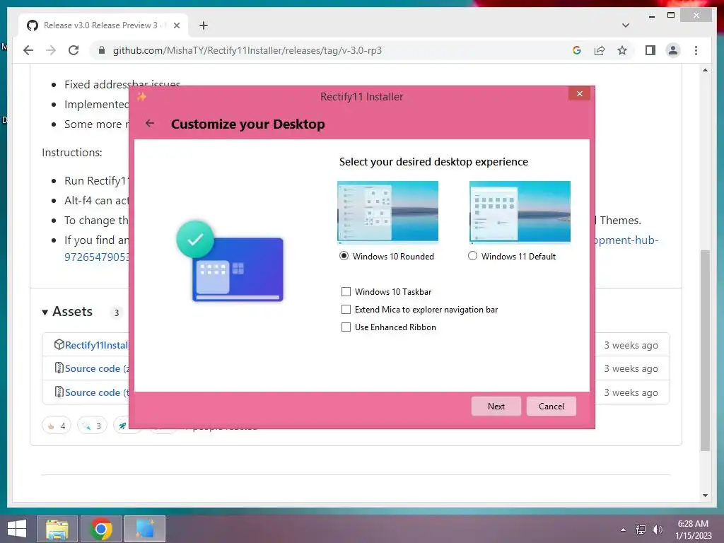Open the Windows Start menu
Image resolution: width=724 pixels, height=543 pixels.
17,529
